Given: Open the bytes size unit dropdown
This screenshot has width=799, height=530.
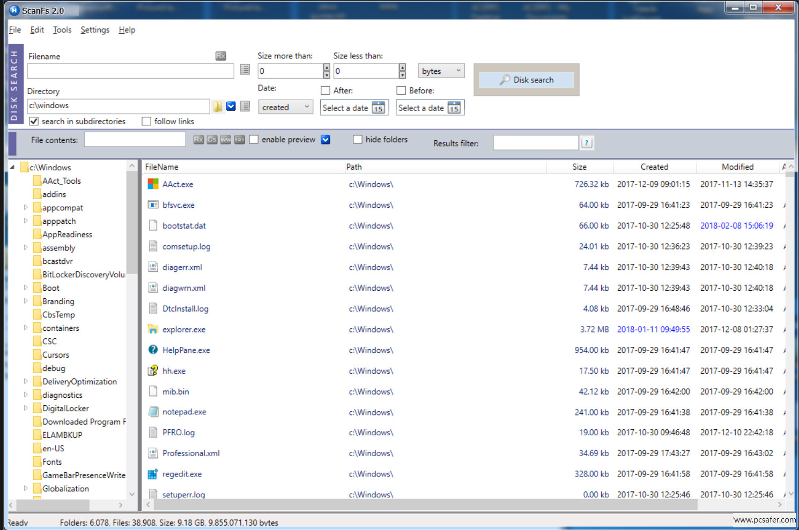Looking at the screenshot, I should (441, 71).
